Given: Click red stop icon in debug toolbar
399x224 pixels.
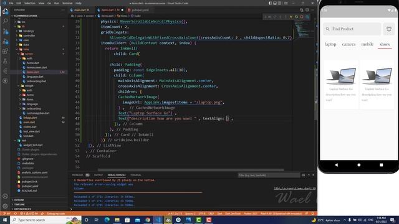Looking at the screenshot, I should [x=302, y=17].
